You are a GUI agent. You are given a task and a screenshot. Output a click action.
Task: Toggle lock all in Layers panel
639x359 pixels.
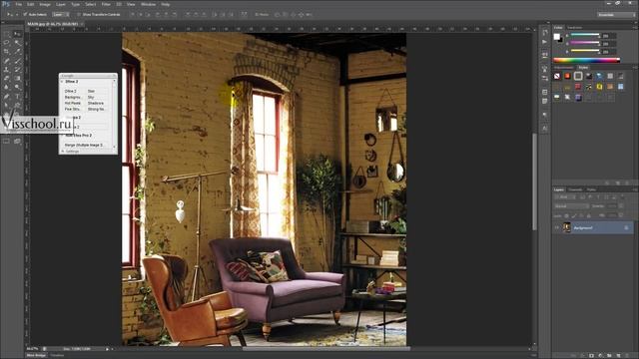tap(588, 215)
